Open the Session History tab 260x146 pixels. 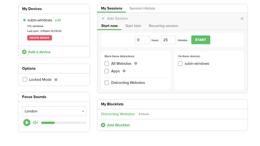tap(142, 8)
